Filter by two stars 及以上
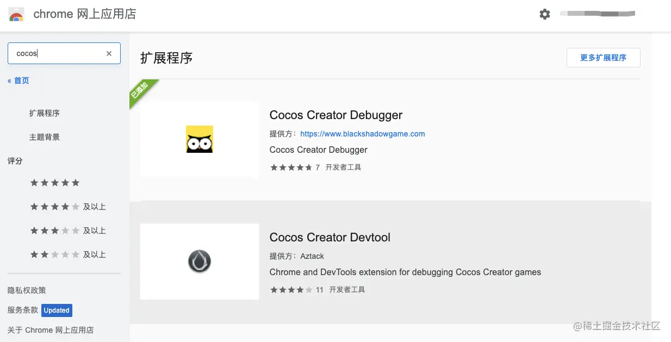671x342 pixels. [68, 254]
